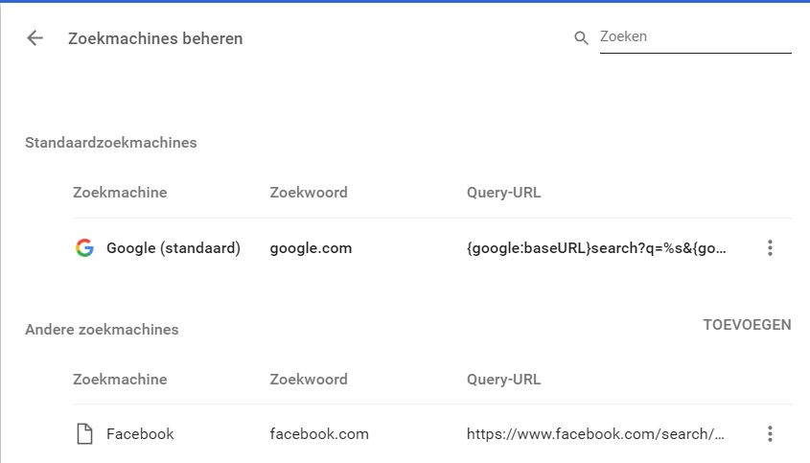Click the Google query URL text
The height and width of the screenshot is (463, 810).
pyautogui.click(x=596, y=248)
